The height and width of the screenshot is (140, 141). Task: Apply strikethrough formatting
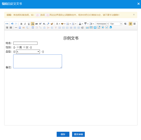tap(36, 24)
